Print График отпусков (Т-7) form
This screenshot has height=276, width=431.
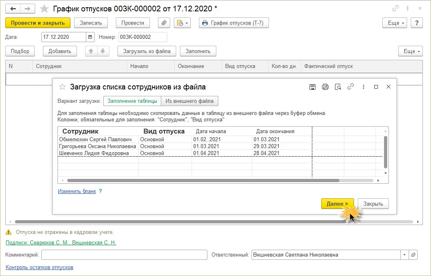coord(234,23)
